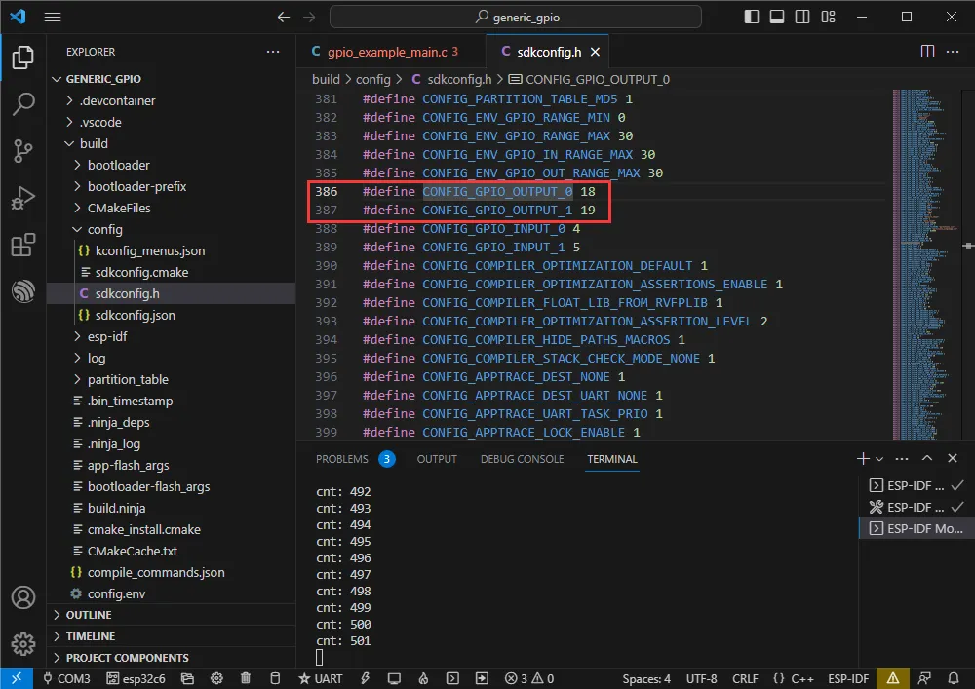Image resolution: width=975 pixels, height=689 pixels.
Task: Select the DEBUG CONSOLE panel tab
Action: (523, 458)
